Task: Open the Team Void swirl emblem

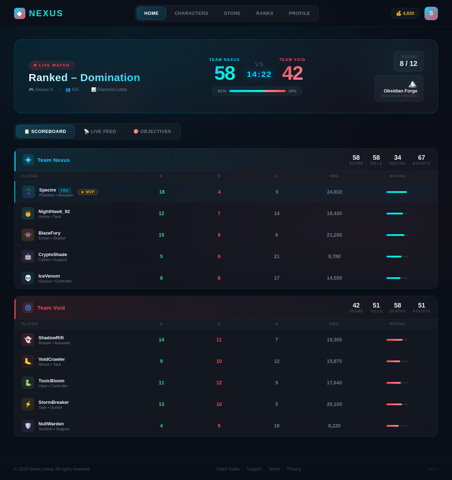Action: 28,308
